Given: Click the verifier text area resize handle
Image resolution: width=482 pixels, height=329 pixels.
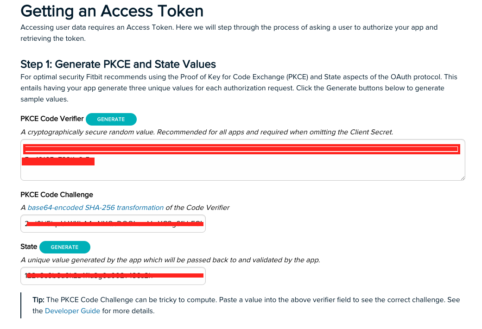Looking at the screenshot, I should [462, 177].
